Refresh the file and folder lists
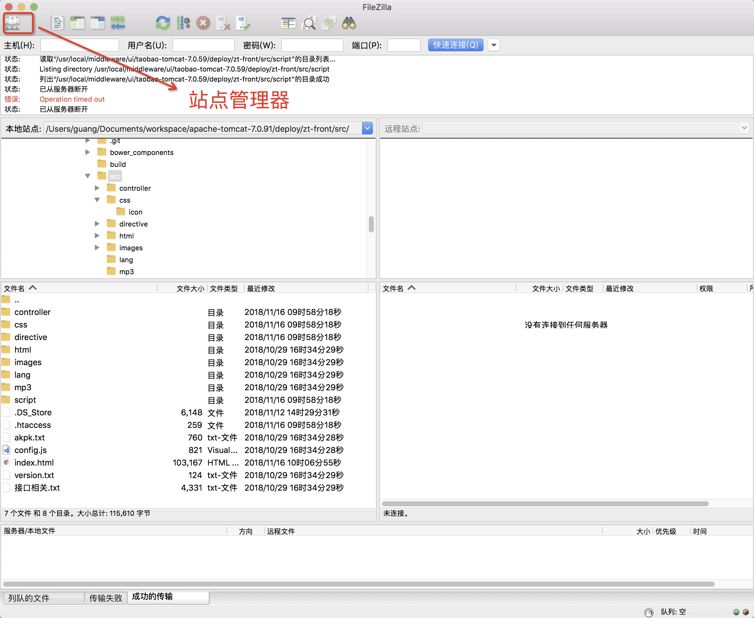 (163, 23)
